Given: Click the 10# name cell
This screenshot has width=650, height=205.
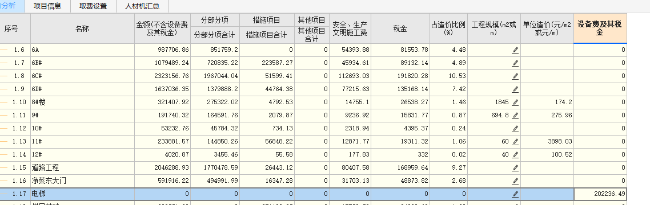Looking at the screenshot, I should 82,129.
